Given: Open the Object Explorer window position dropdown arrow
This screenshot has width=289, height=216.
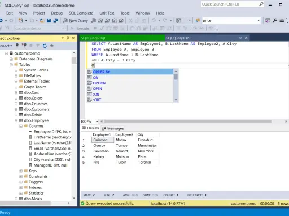Looking at the screenshot, I should click(63, 38).
